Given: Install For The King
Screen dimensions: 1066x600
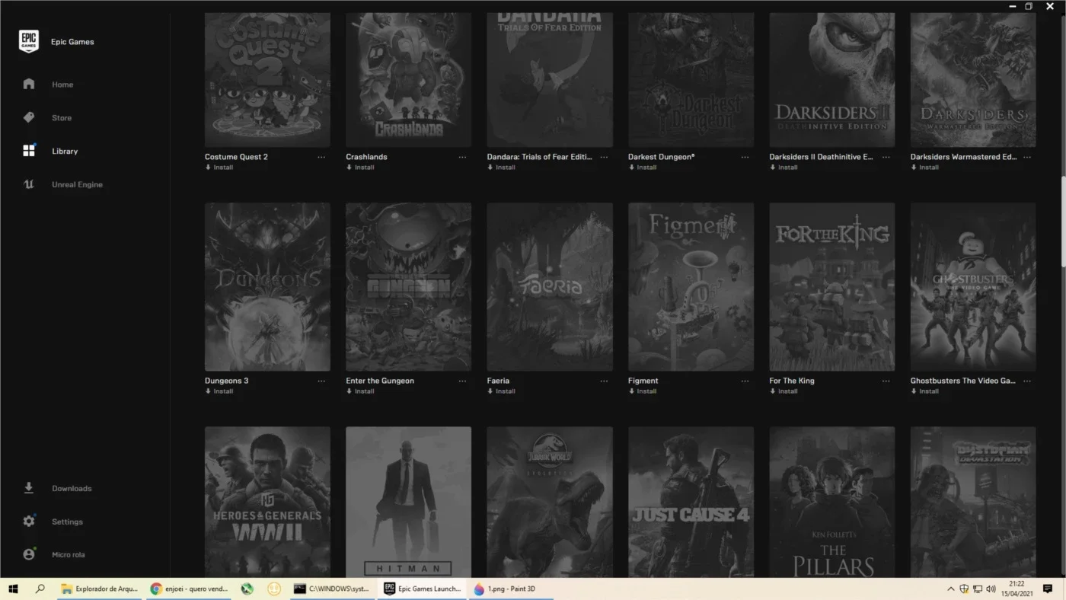Looking at the screenshot, I should (784, 391).
